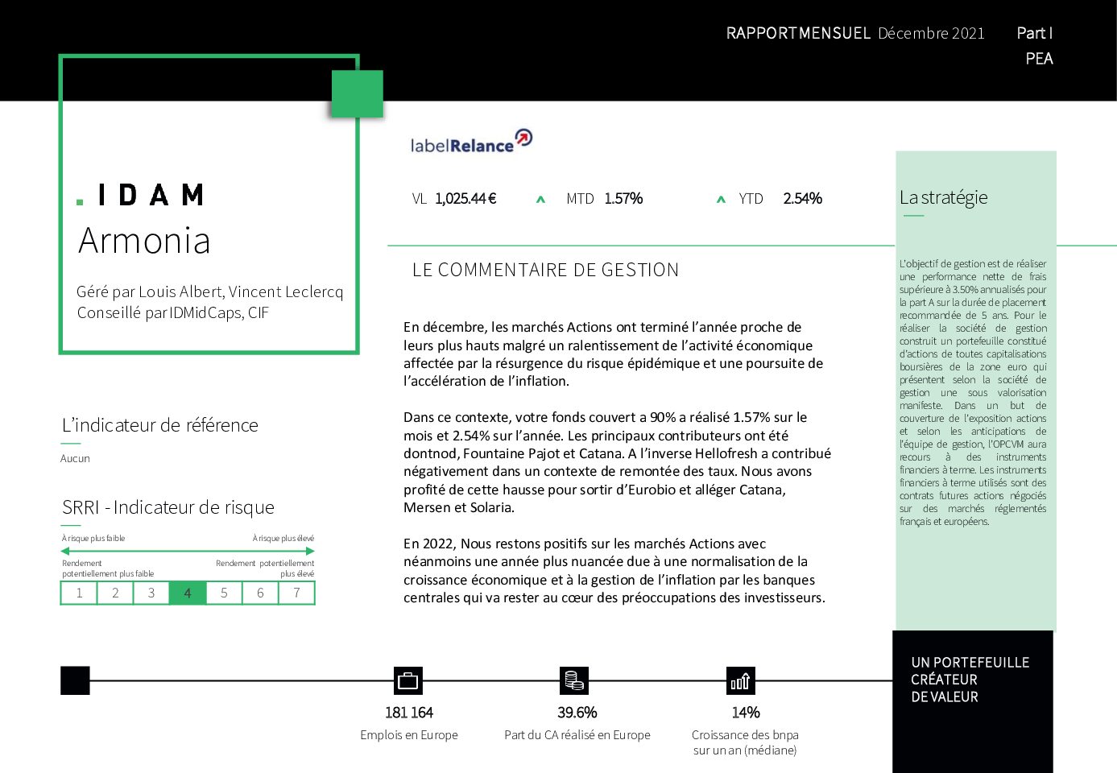This screenshot has height=773, width=1117.
Task: Click the green square on the title frame
Action: click(358, 94)
